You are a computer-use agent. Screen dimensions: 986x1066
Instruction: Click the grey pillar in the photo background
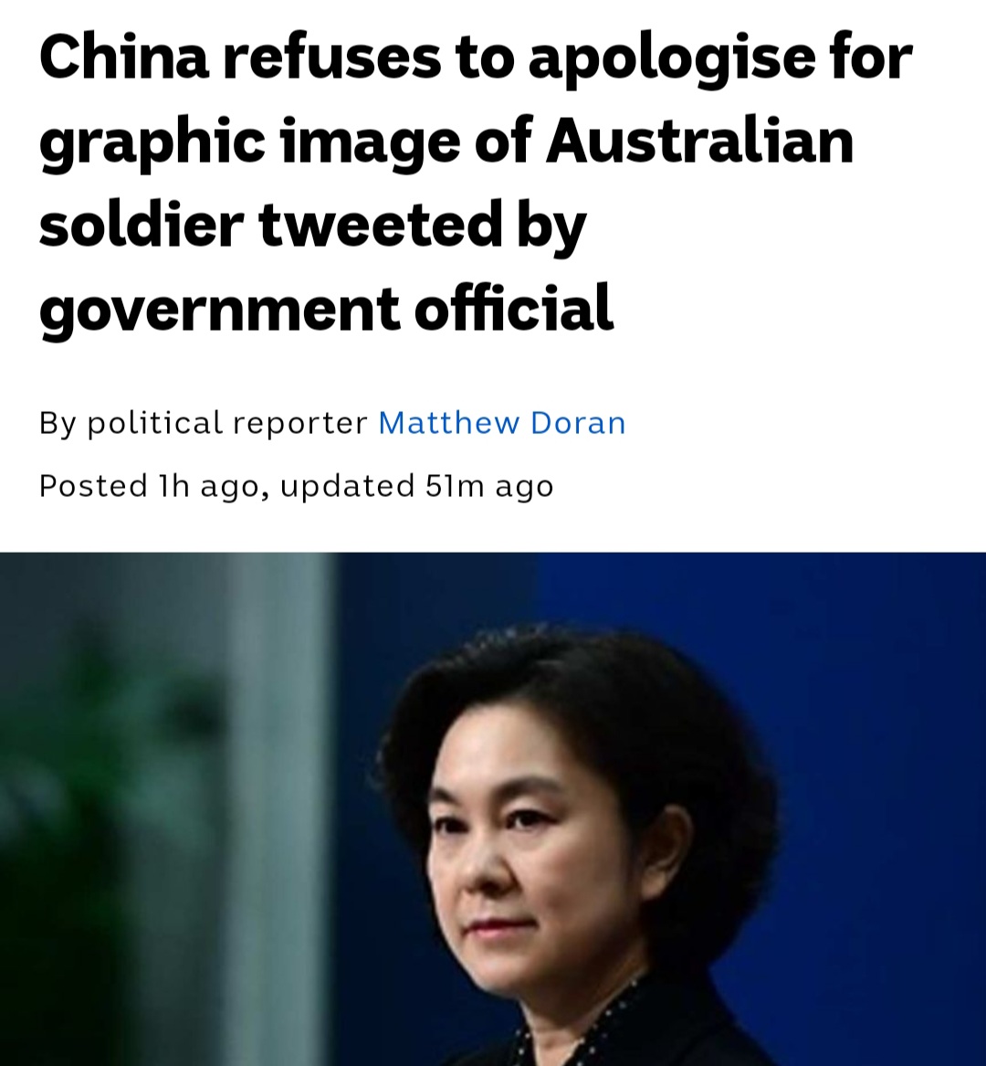tap(278, 809)
